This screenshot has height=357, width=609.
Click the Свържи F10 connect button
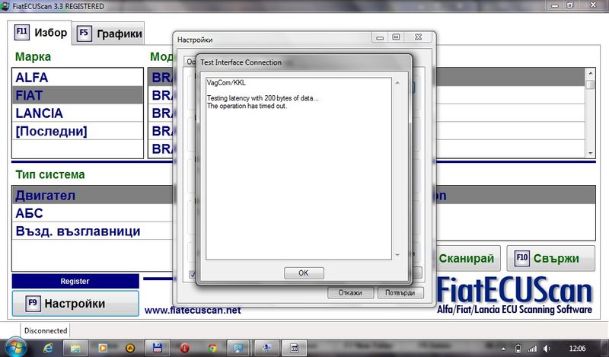pos(553,258)
